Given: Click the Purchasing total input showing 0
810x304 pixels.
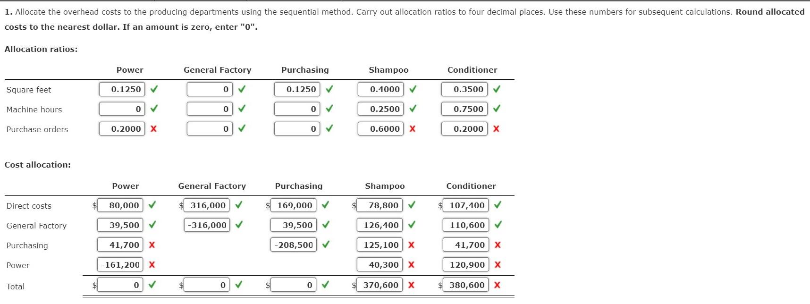Looking at the screenshot, I should tap(293, 284).
